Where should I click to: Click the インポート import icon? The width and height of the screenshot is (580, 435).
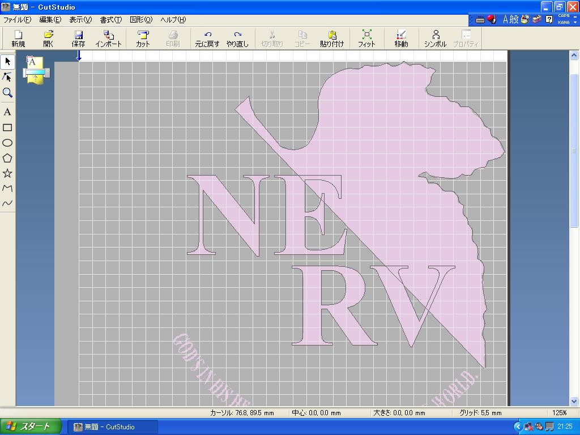coord(108,39)
